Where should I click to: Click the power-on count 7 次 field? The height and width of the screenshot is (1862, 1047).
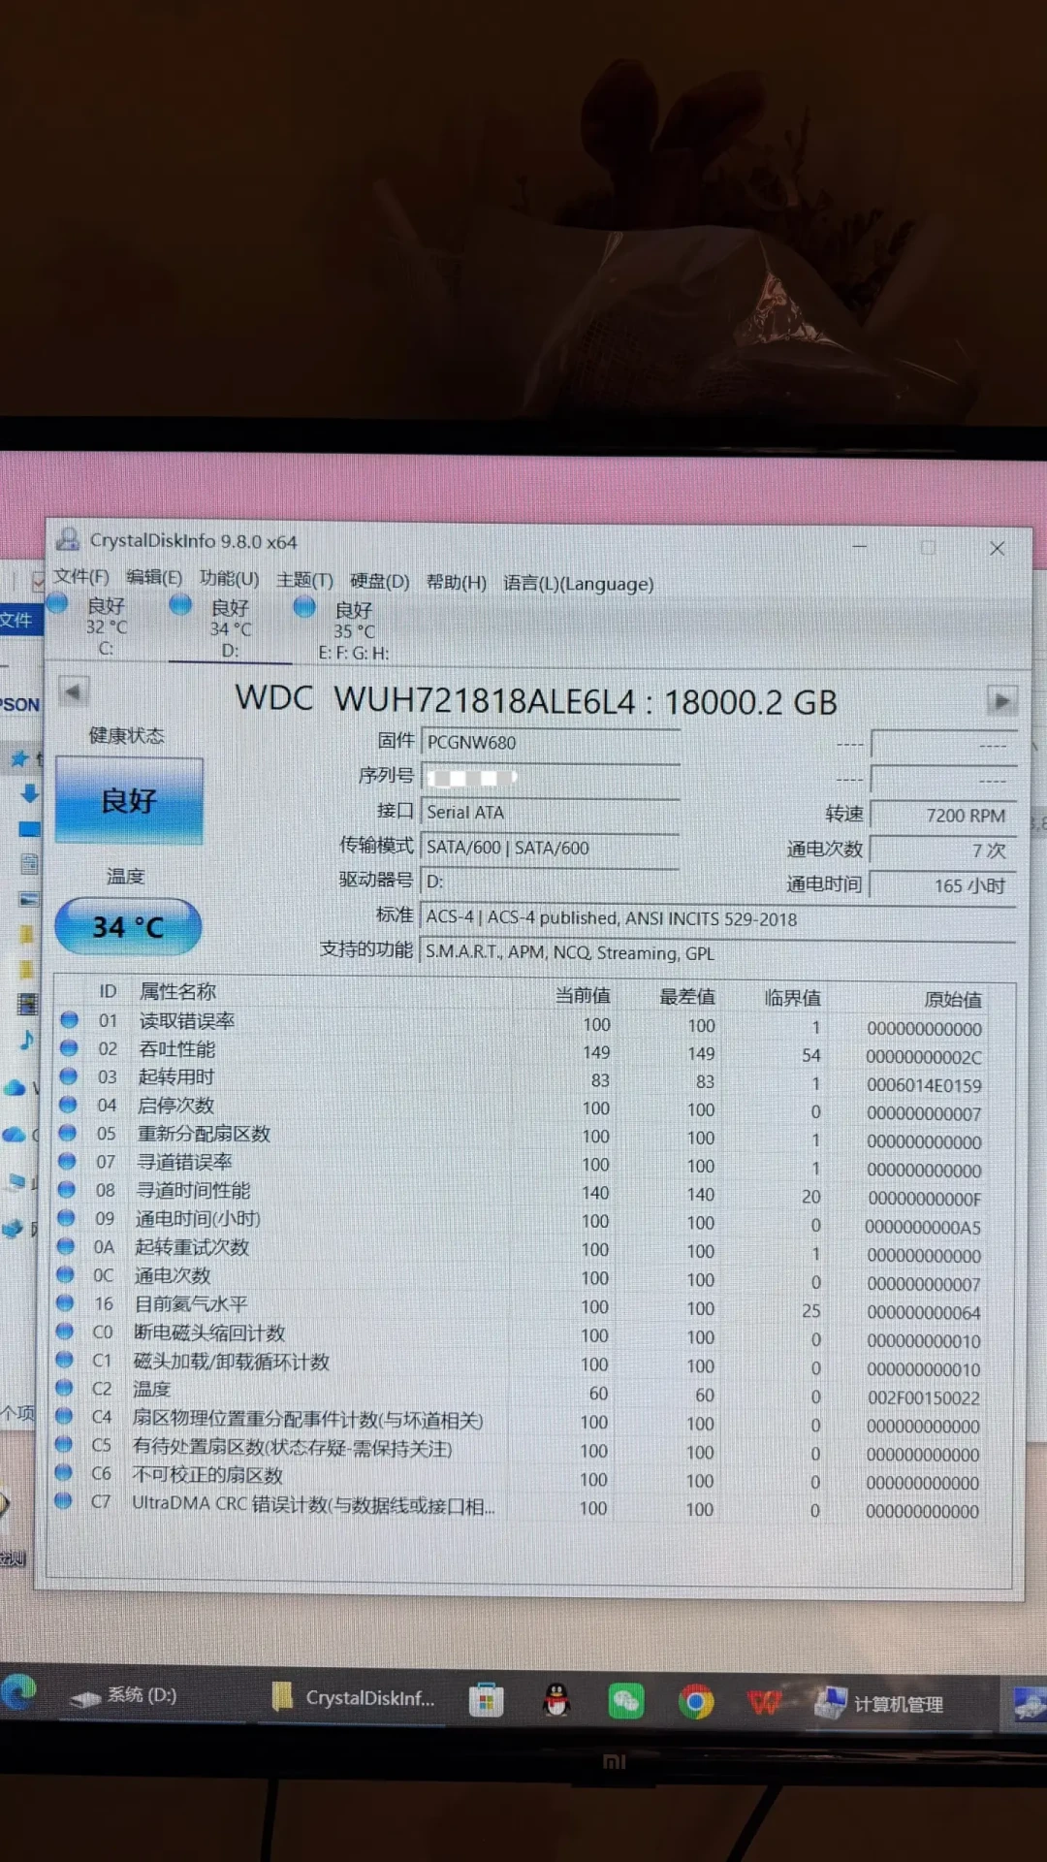pyautogui.click(x=943, y=851)
